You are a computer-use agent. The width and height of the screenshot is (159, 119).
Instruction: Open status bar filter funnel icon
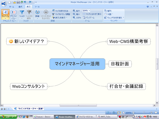pyautogui.click(x=108, y=113)
